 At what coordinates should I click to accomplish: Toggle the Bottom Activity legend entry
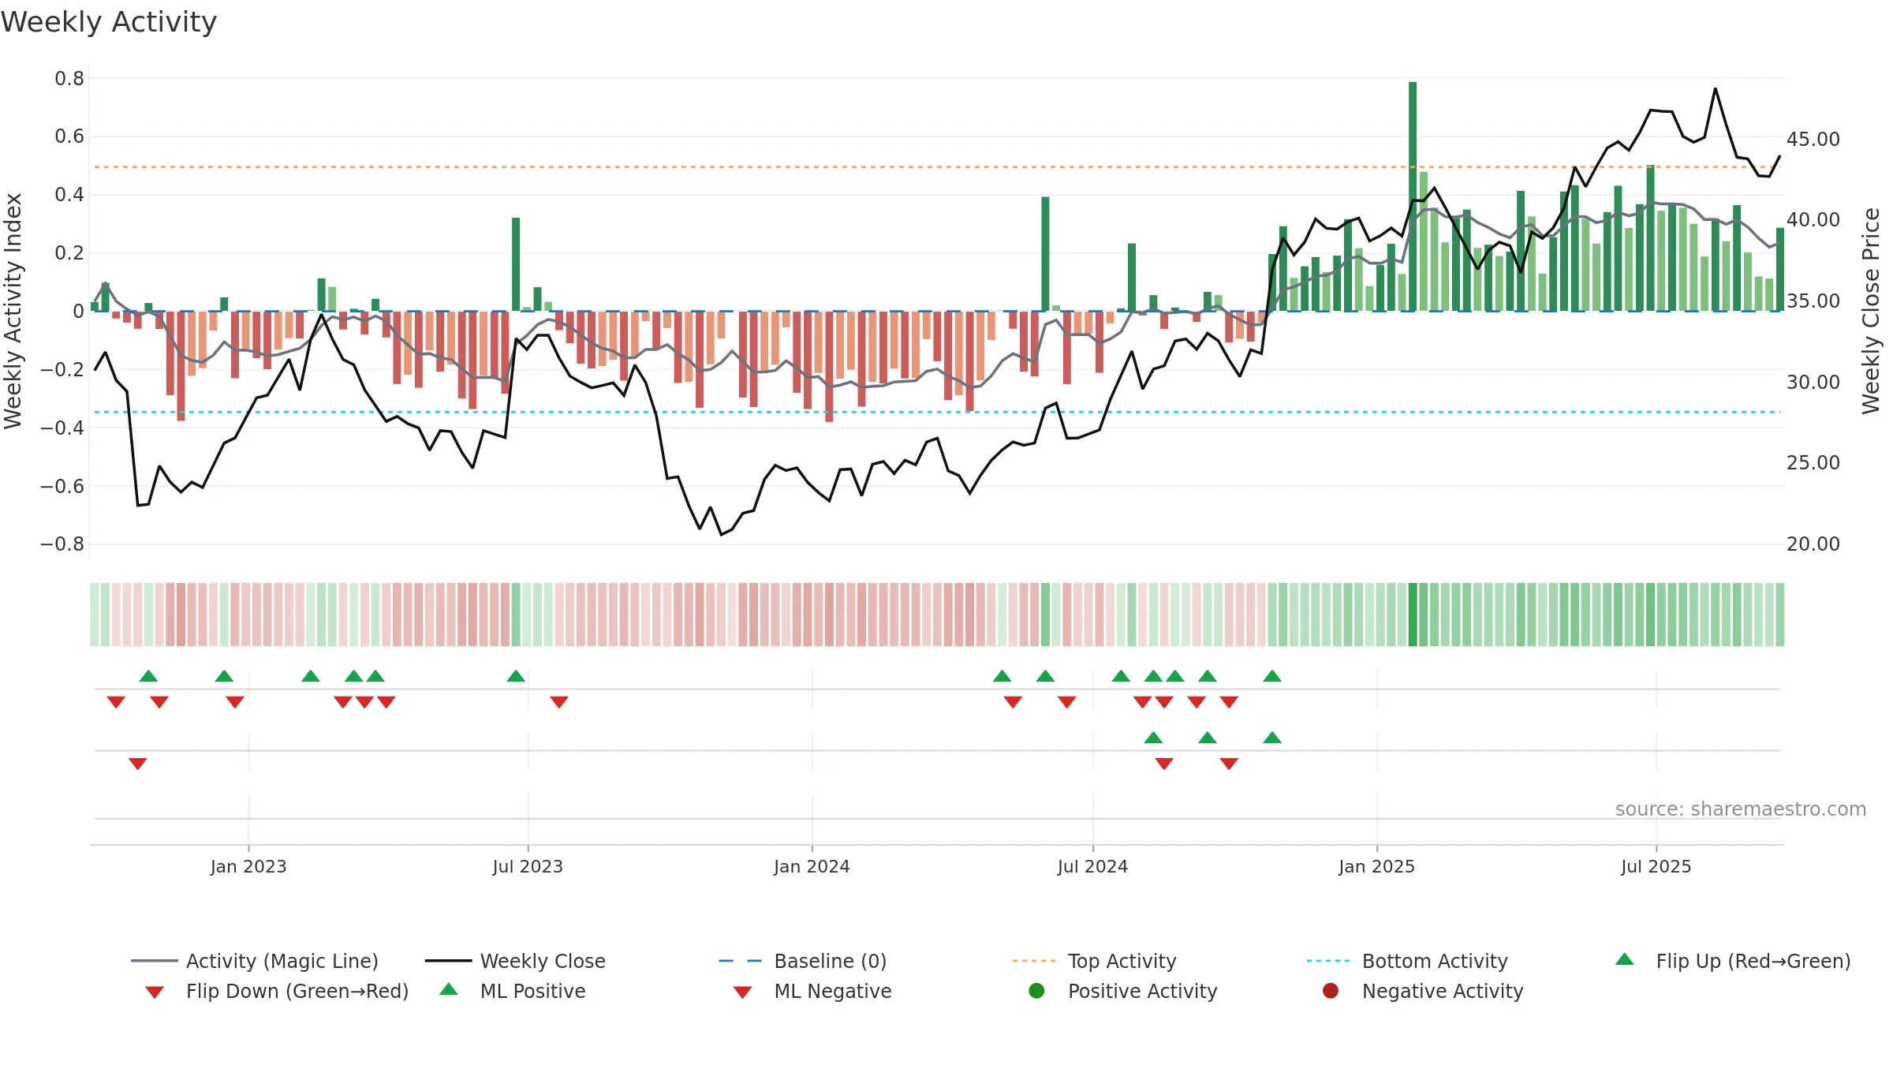1407,961
